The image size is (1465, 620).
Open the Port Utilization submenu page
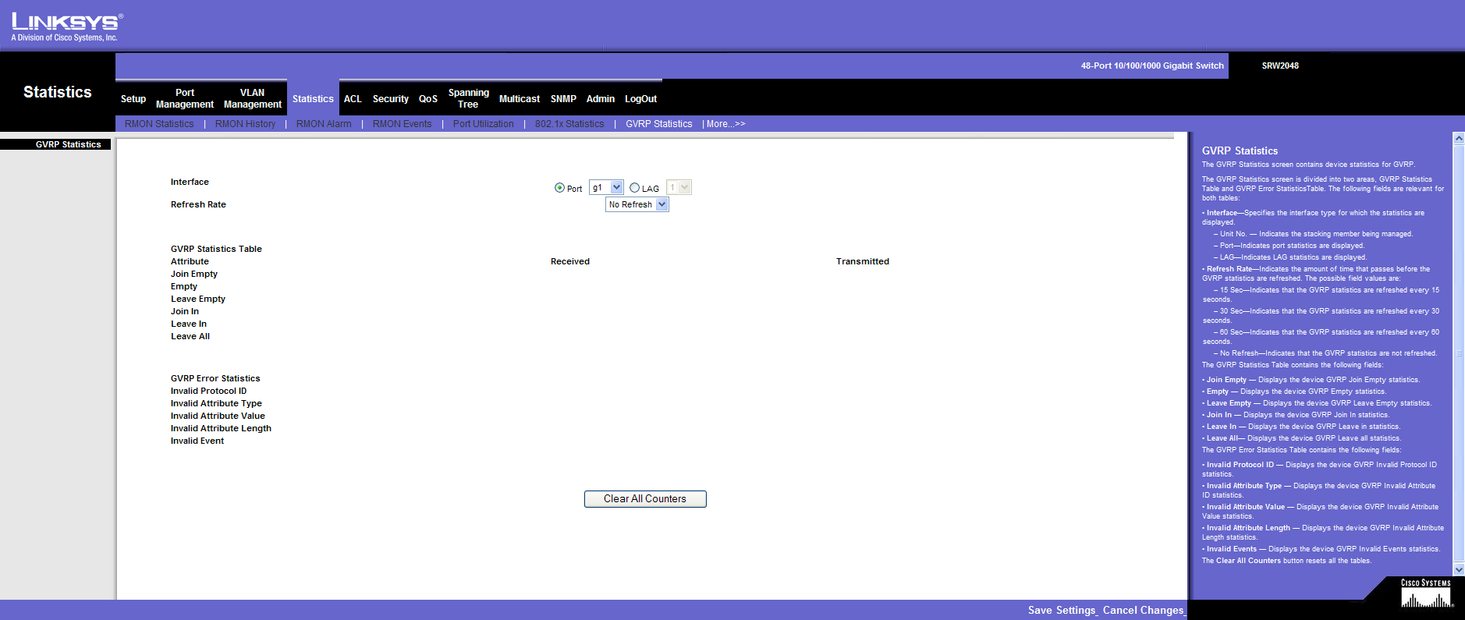pos(483,124)
